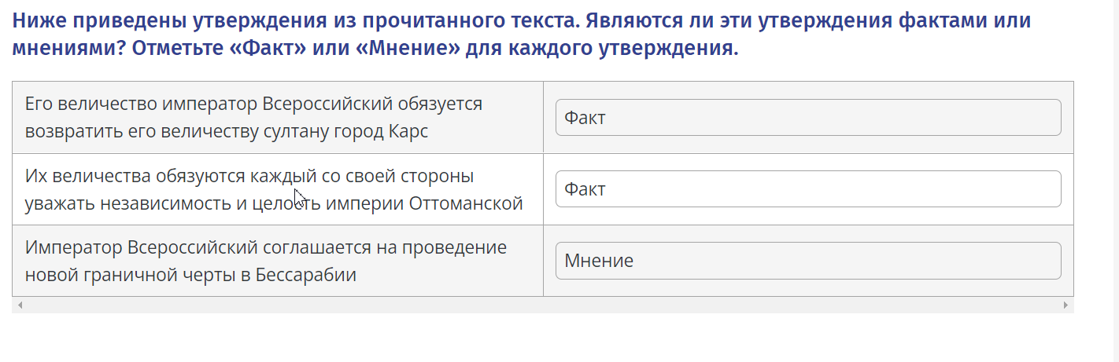Click the heading line starting with Ниже приведены
This screenshot has height=362, width=1119.
click(x=522, y=20)
